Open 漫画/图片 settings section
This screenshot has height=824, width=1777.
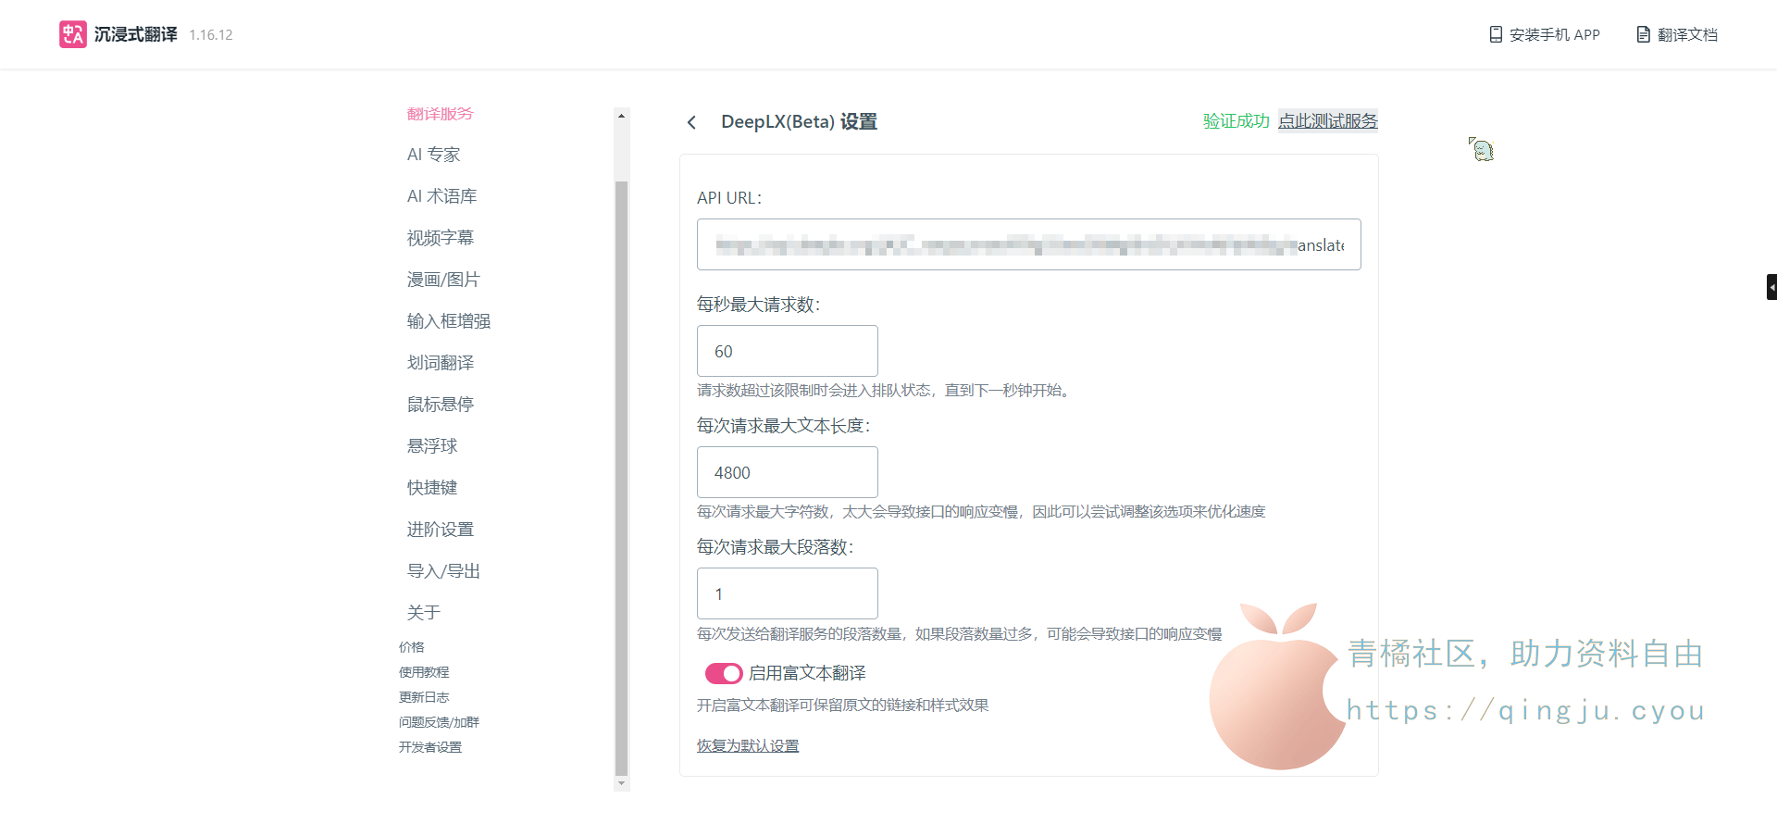coord(443,280)
